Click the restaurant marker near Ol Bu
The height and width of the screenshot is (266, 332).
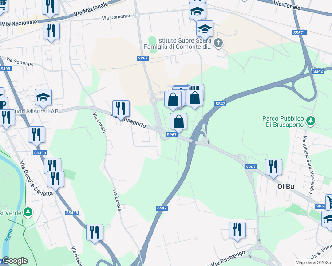click(x=273, y=168)
